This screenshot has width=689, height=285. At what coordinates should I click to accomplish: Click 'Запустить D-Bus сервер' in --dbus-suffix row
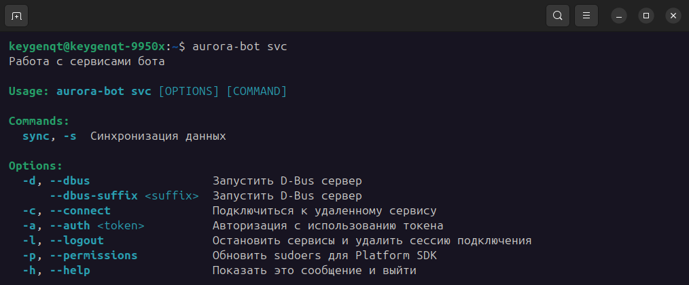[x=287, y=196]
